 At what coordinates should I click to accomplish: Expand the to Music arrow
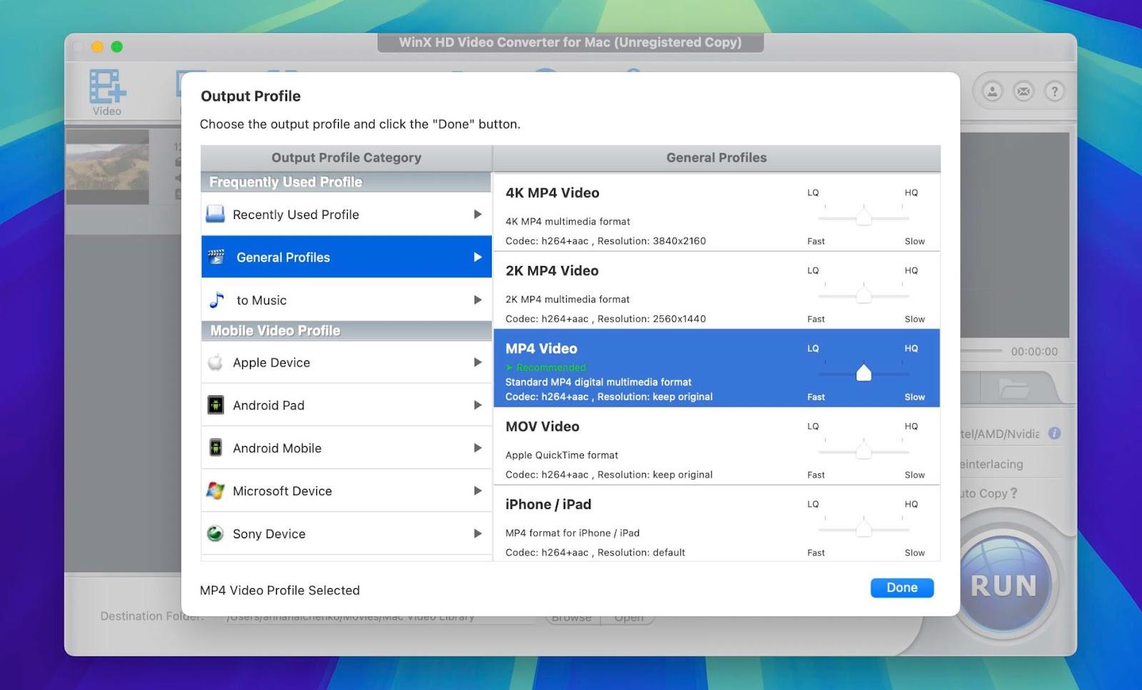tap(477, 300)
